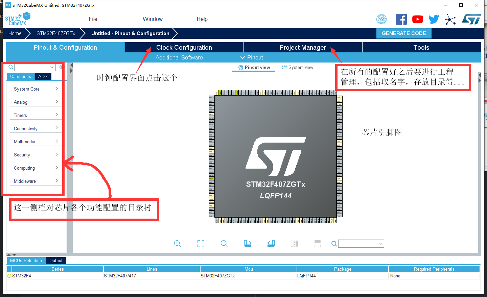This screenshot has width=487, height=297.
Task: Expand the Timers category
Action: (x=36, y=115)
